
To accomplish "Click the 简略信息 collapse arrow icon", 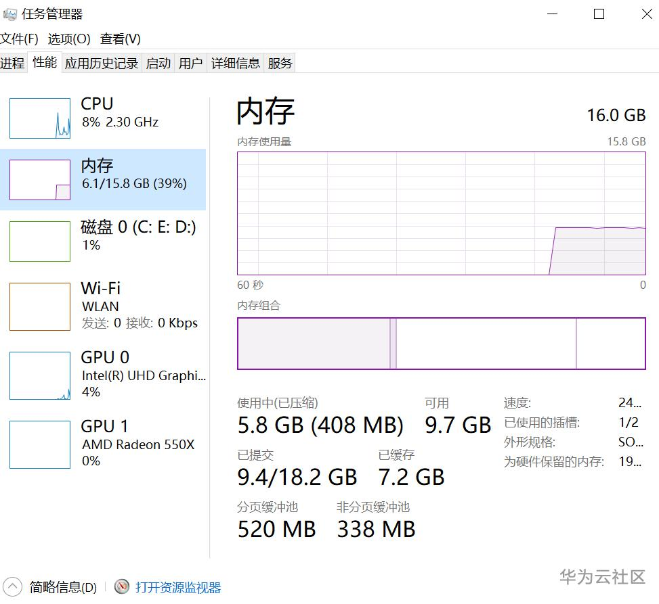I will [14, 586].
